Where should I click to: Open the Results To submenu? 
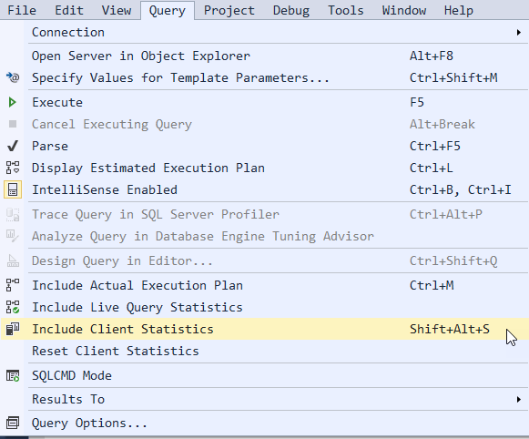pos(264,400)
